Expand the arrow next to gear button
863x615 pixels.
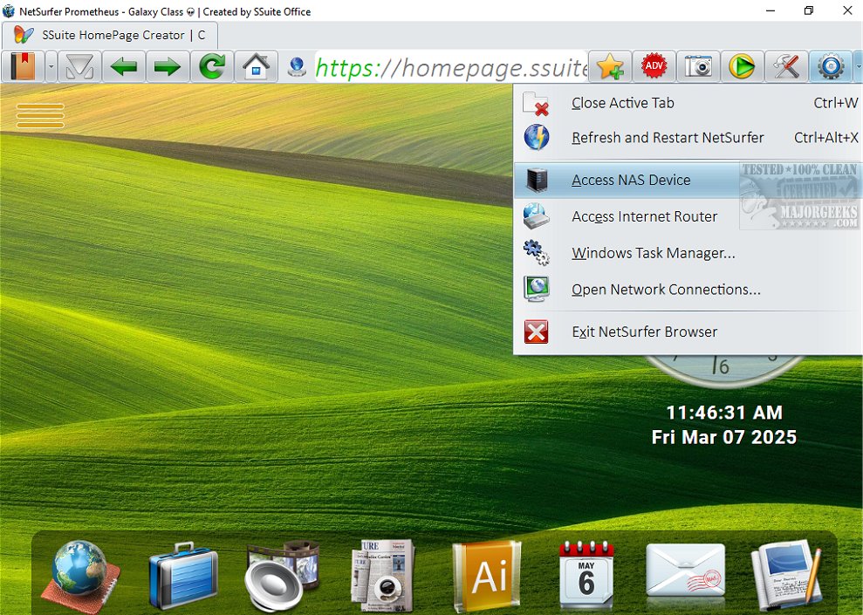coord(858,66)
